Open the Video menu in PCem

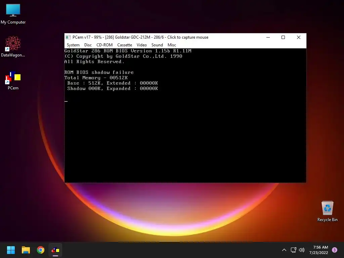click(141, 45)
